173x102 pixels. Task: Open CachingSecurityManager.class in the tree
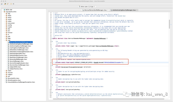tap(19, 48)
